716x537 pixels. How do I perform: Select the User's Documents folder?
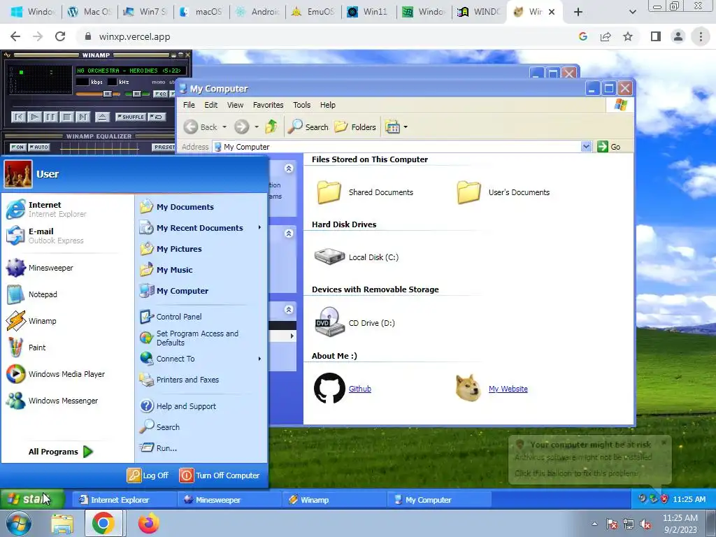click(x=503, y=192)
